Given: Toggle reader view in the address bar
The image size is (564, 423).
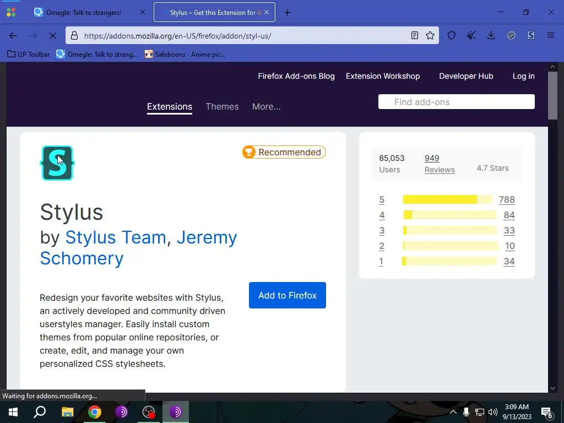Looking at the screenshot, I should pyautogui.click(x=414, y=35).
